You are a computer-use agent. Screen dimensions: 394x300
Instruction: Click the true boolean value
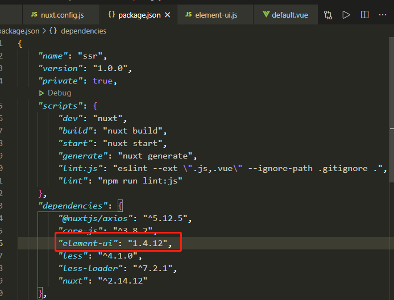tap(102, 81)
